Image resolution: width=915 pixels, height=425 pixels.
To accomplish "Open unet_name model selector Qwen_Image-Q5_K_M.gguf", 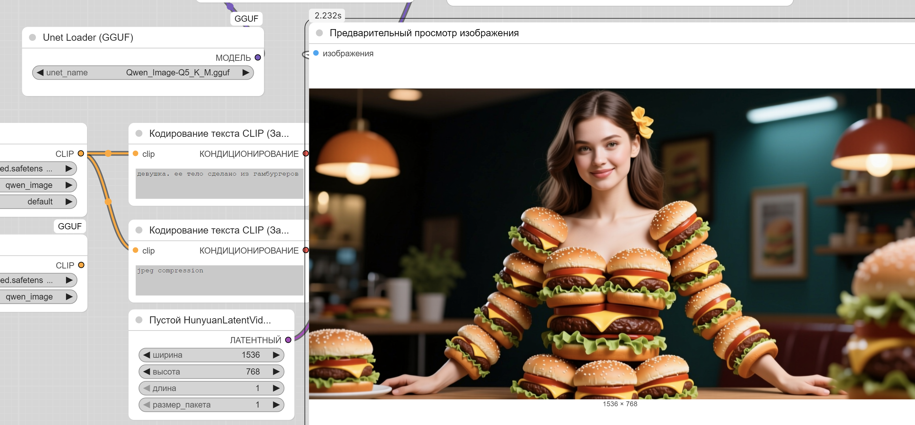I will 178,72.
